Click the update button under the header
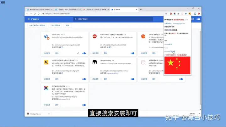Image resolution: width=226 pixels, height=127 pixels. click(x=67, y=25)
